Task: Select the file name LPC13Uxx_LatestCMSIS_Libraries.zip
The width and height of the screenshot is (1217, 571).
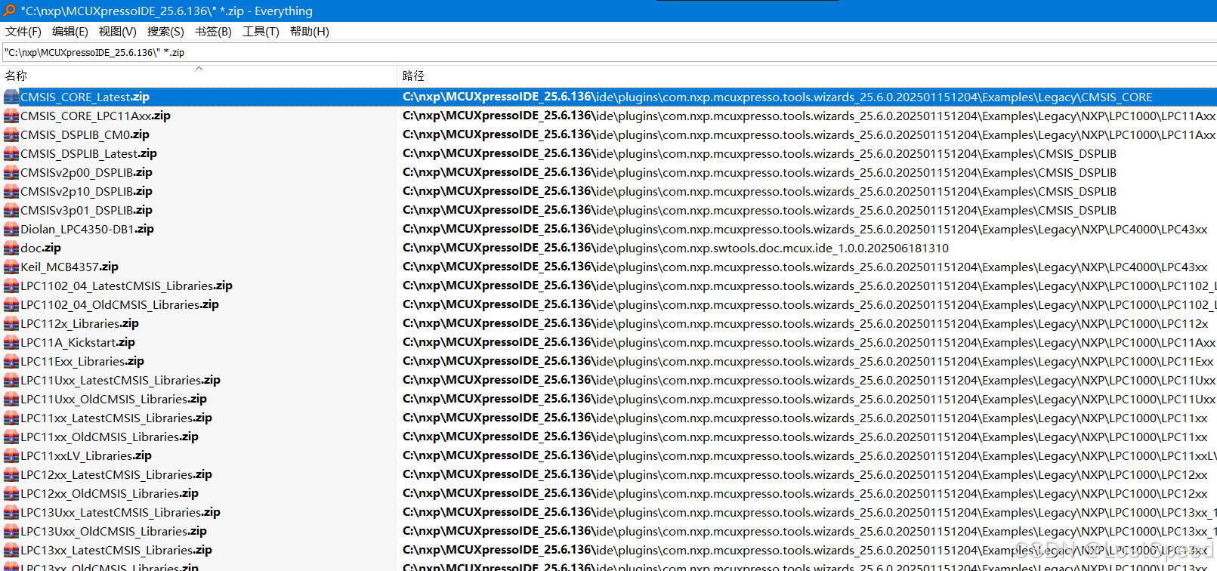Action: point(120,513)
